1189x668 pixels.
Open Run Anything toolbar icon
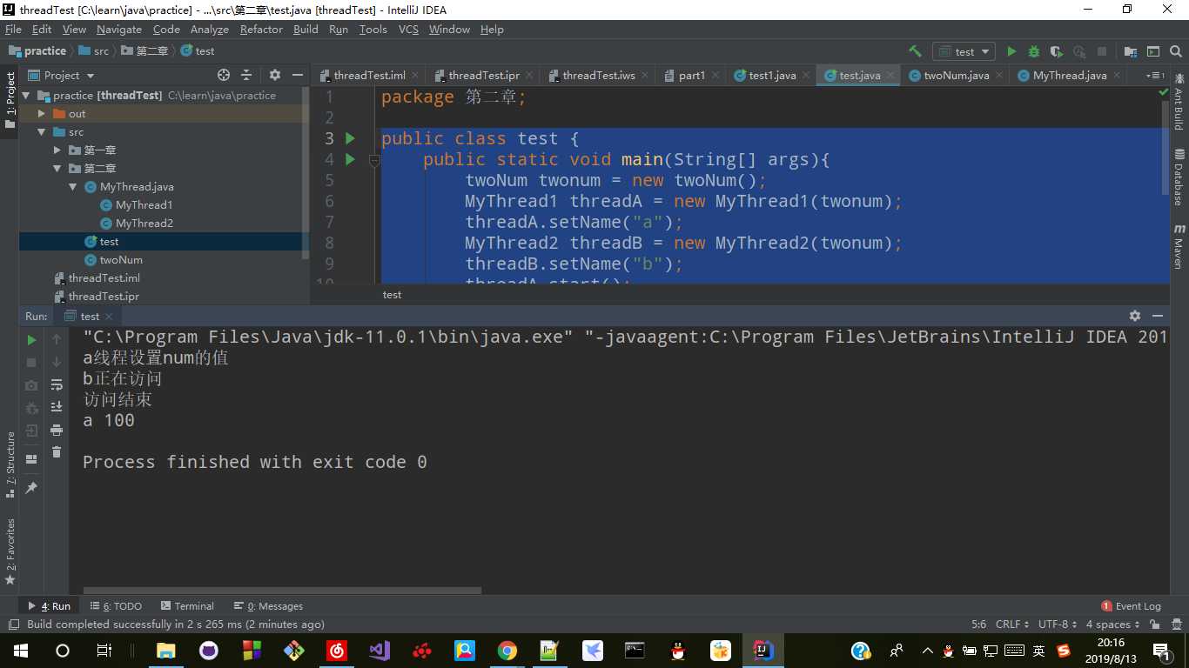coord(1153,51)
